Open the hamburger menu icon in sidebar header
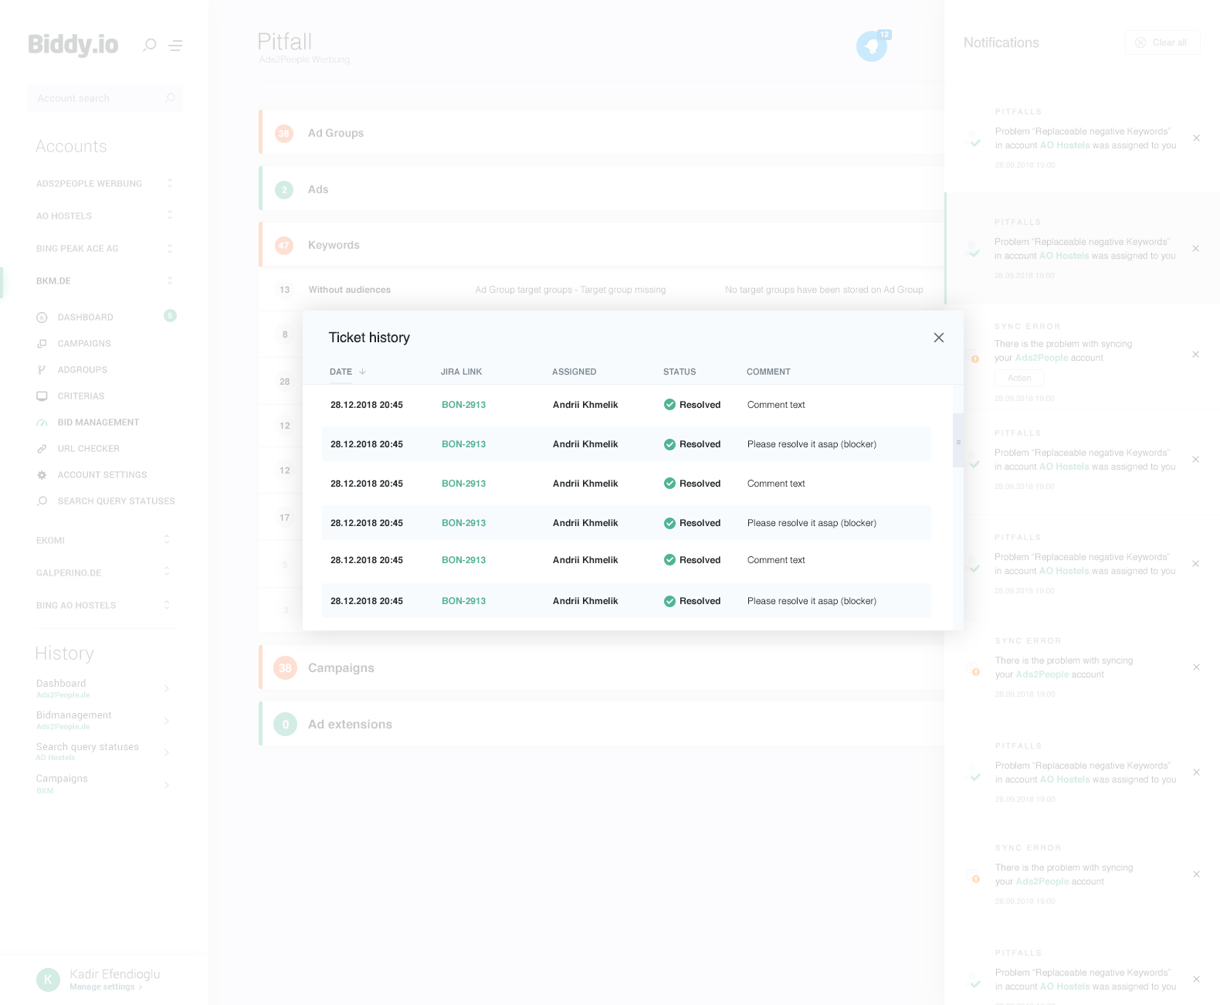 pyautogui.click(x=176, y=46)
